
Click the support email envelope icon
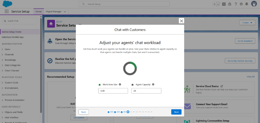188,106
